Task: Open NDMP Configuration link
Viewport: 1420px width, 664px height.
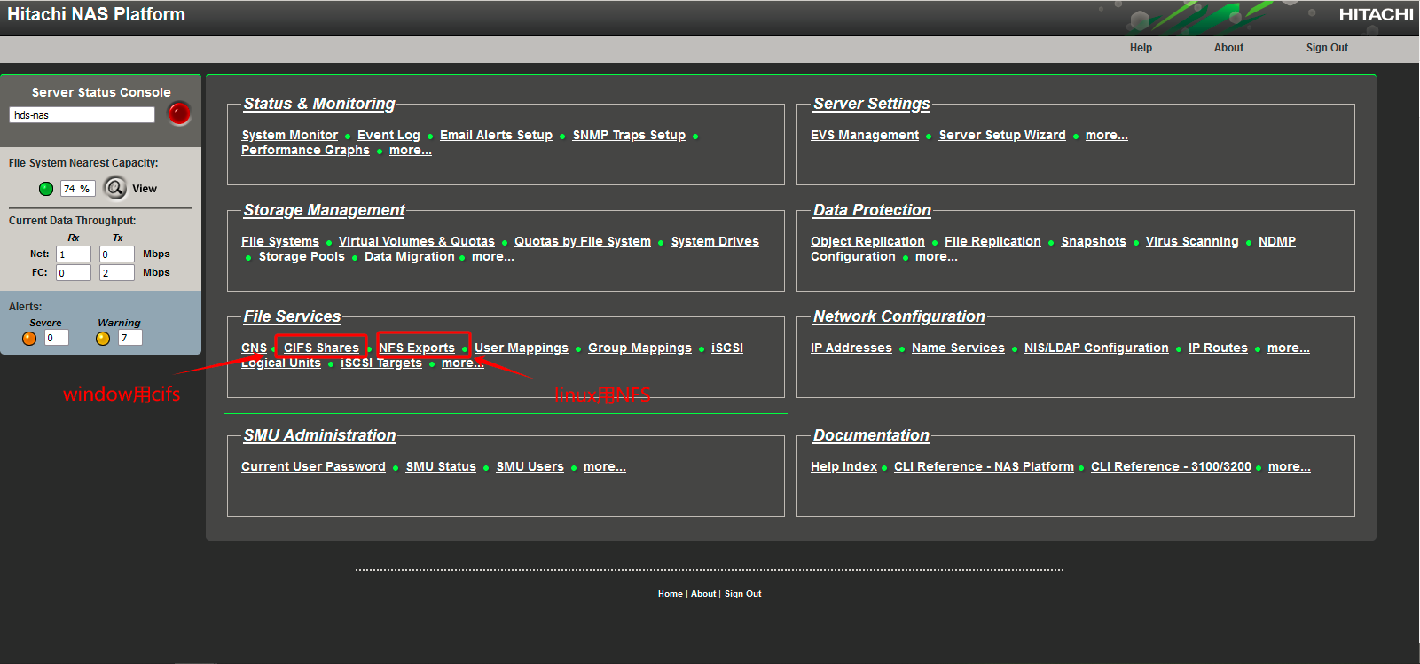Action: 1277,241
